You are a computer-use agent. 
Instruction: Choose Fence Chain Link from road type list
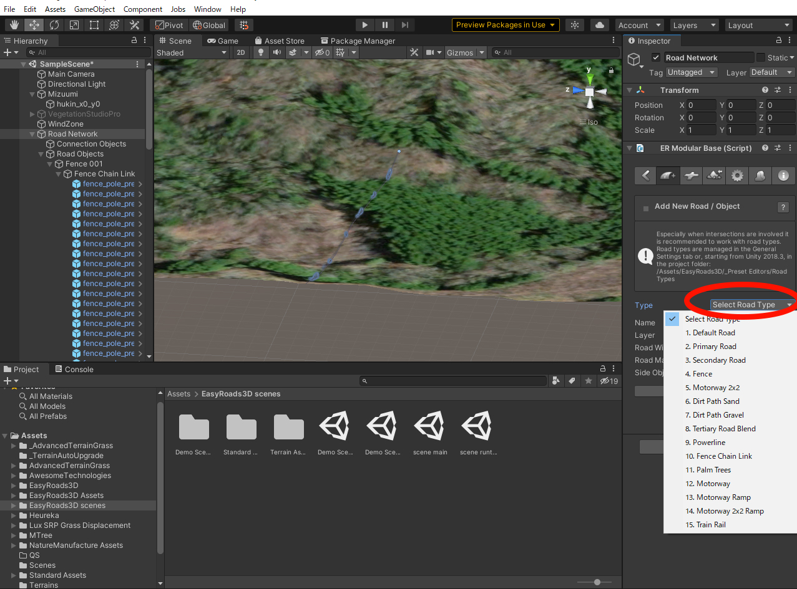[x=719, y=456]
